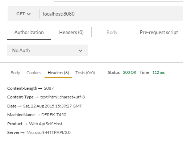183x156 pixels.
Task: Click the Content-Length header name
Action: pyautogui.click(x=22, y=88)
